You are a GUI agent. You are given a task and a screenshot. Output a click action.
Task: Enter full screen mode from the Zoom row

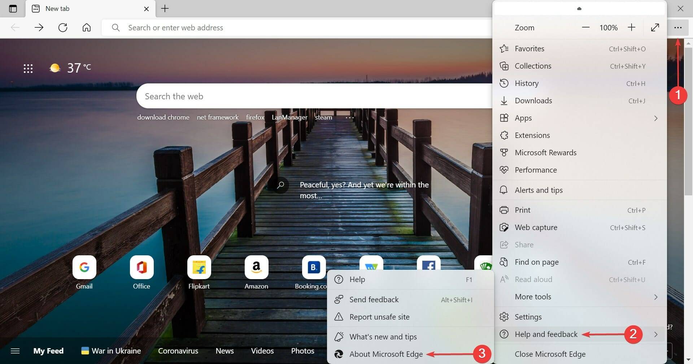655,27
